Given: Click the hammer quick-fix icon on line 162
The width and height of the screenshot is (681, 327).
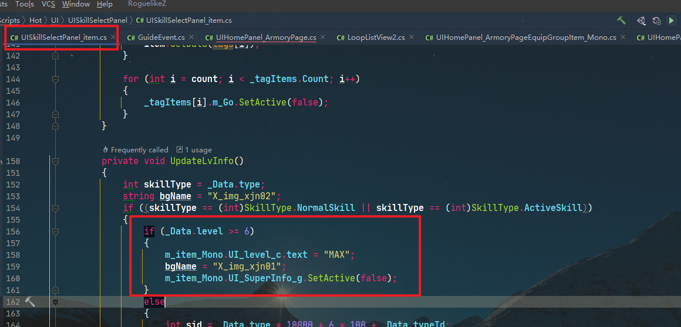Looking at the screenshot, I should pyautogui.click(x=30, y=302).
